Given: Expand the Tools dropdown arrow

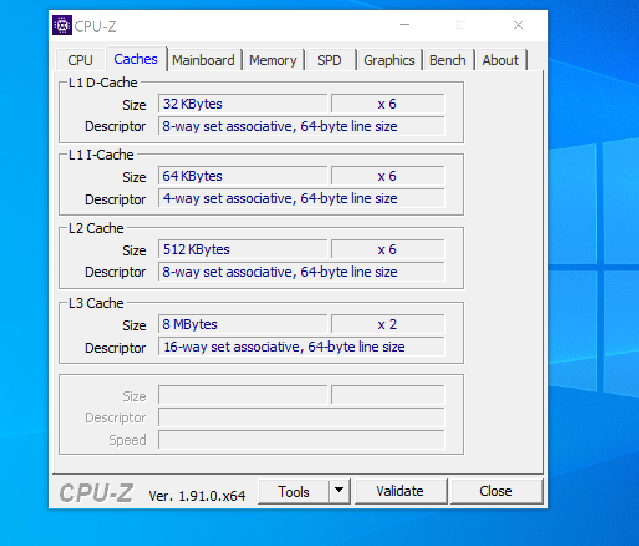Looking at the screenshot, I should pyautogui.click(x=339, y=492).
